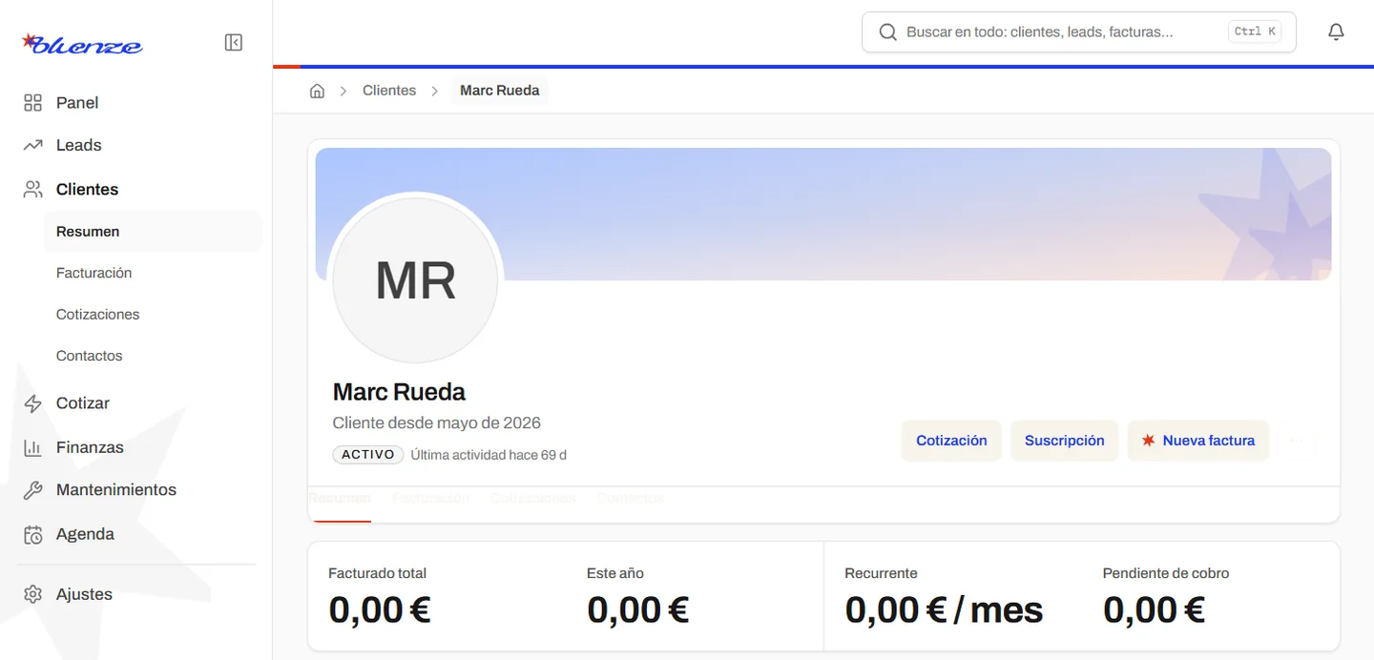Open notifications with the bell icon
Image resolution: width=1374 pixels, height=660 pixels.
pyautogui.click(x=1336, y=31)
